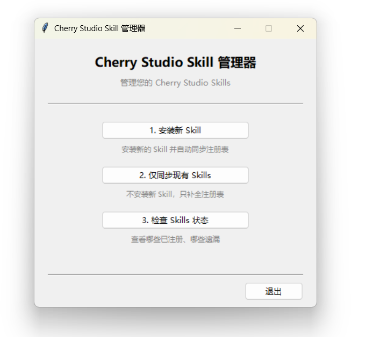Click empty title bar area left of minimize
Image resolution: width=366 pixels, height=337 pixels.
click(188, 28)
